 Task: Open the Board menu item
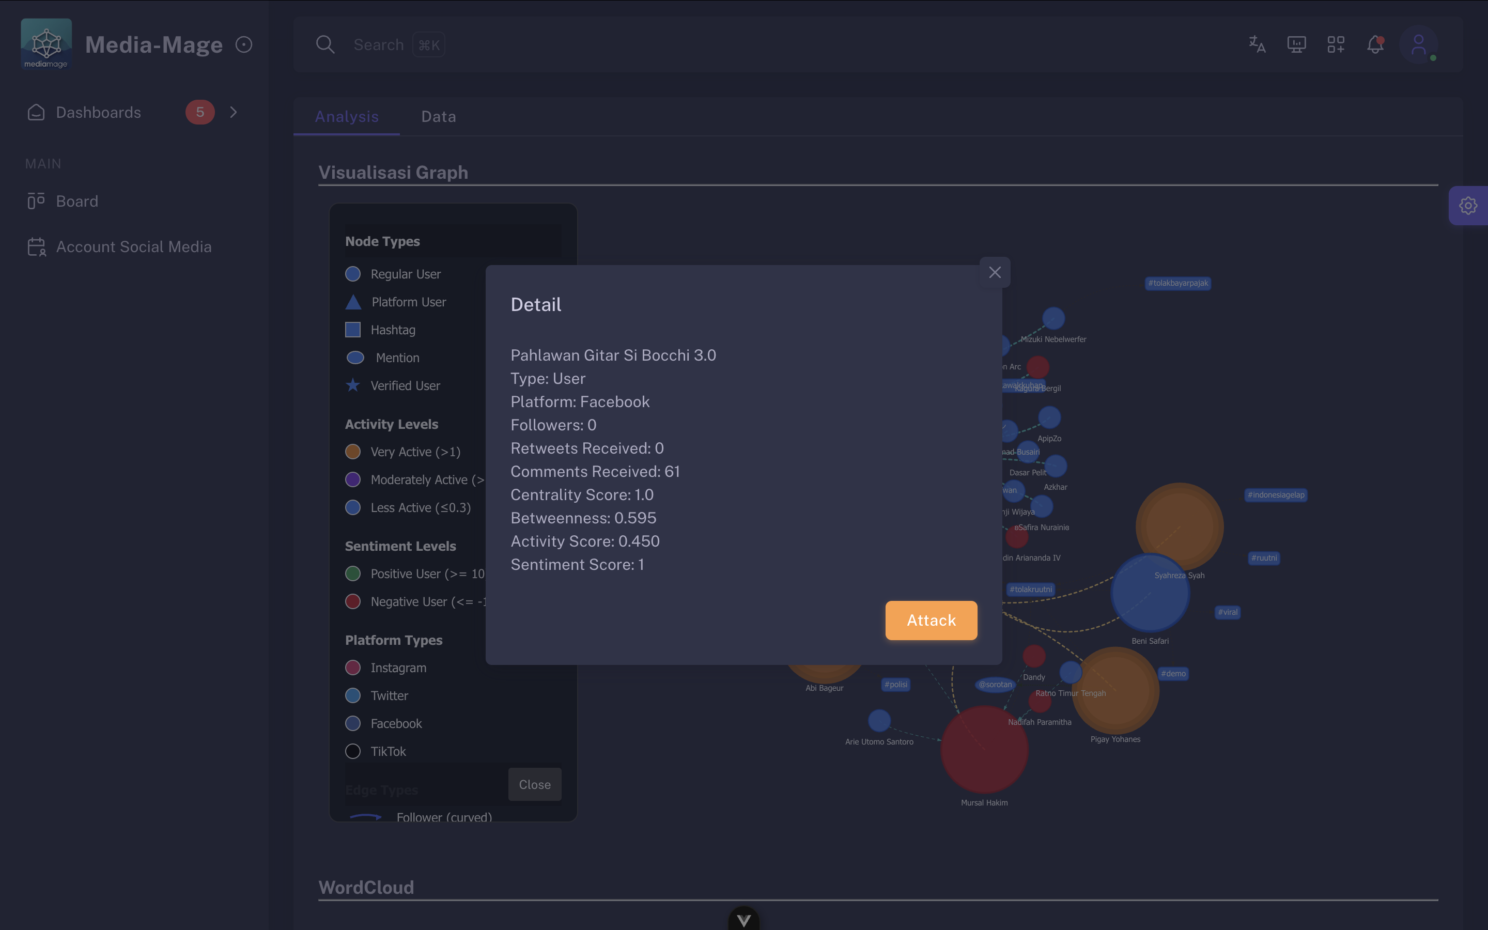tap(77, 201)
